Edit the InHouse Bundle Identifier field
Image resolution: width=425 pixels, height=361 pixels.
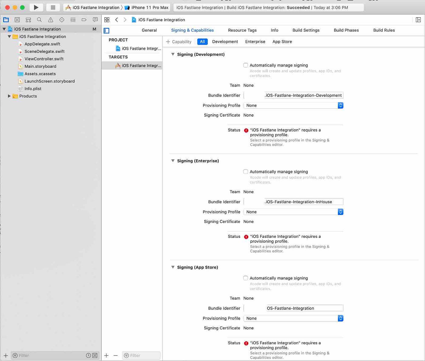tap(293, 202)
